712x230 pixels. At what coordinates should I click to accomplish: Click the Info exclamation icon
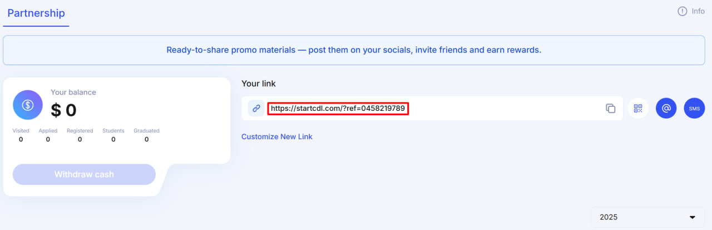pos(682,11)
